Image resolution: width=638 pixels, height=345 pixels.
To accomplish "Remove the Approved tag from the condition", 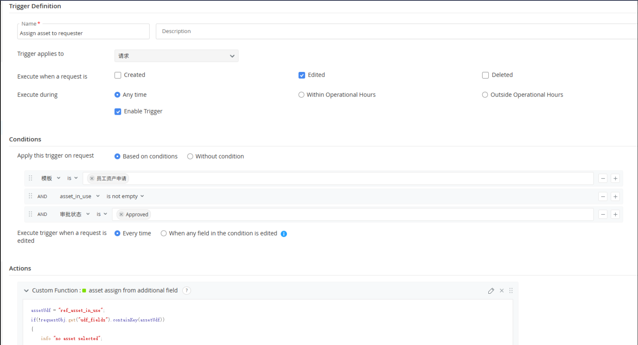I will (121, 214).
